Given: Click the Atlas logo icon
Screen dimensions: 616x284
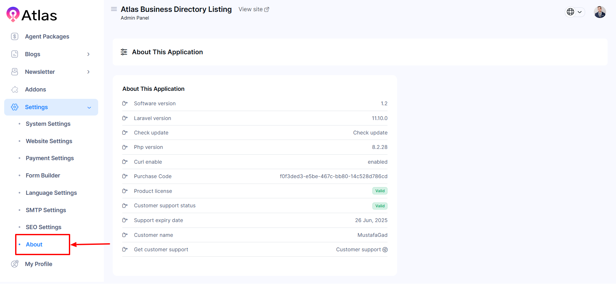Looking at the screenshot, I should [x=13, y=14].
